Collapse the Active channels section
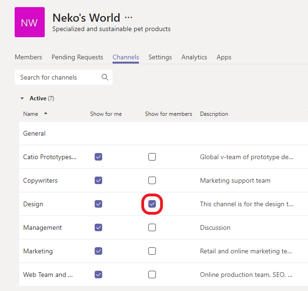Viewport: 308px width, 291px height. (22, 98)
